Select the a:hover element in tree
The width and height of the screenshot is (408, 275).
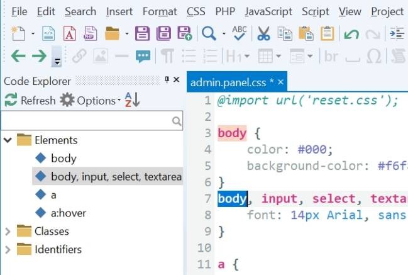[x=69, y=213]
